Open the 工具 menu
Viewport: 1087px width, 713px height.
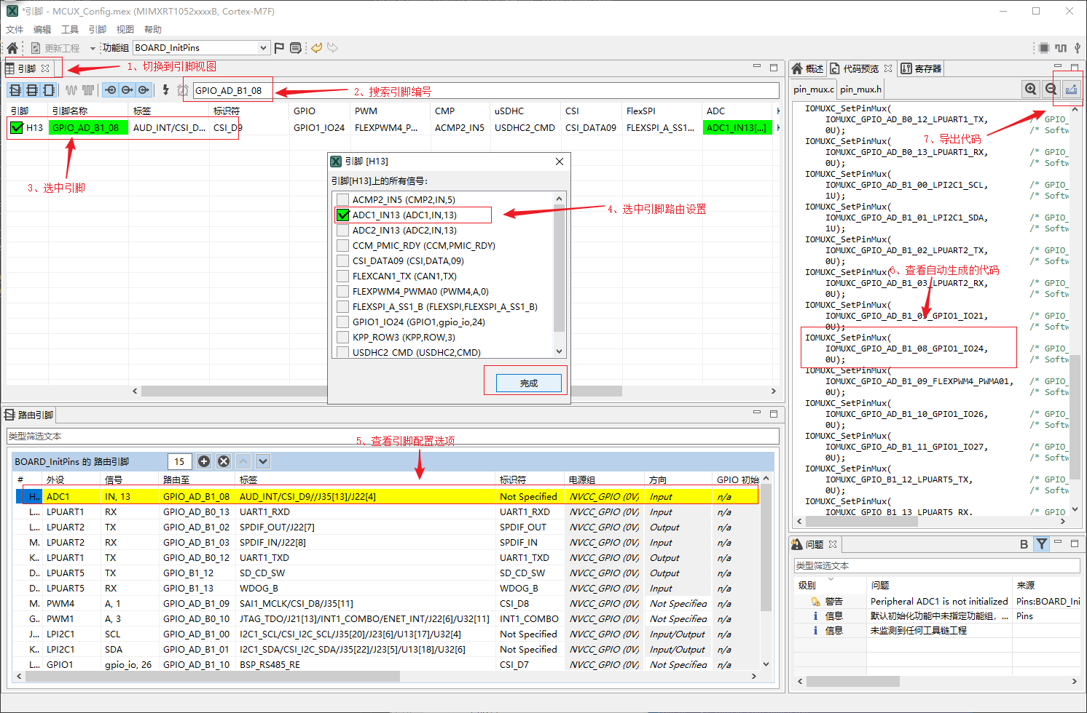click(70, 30)
